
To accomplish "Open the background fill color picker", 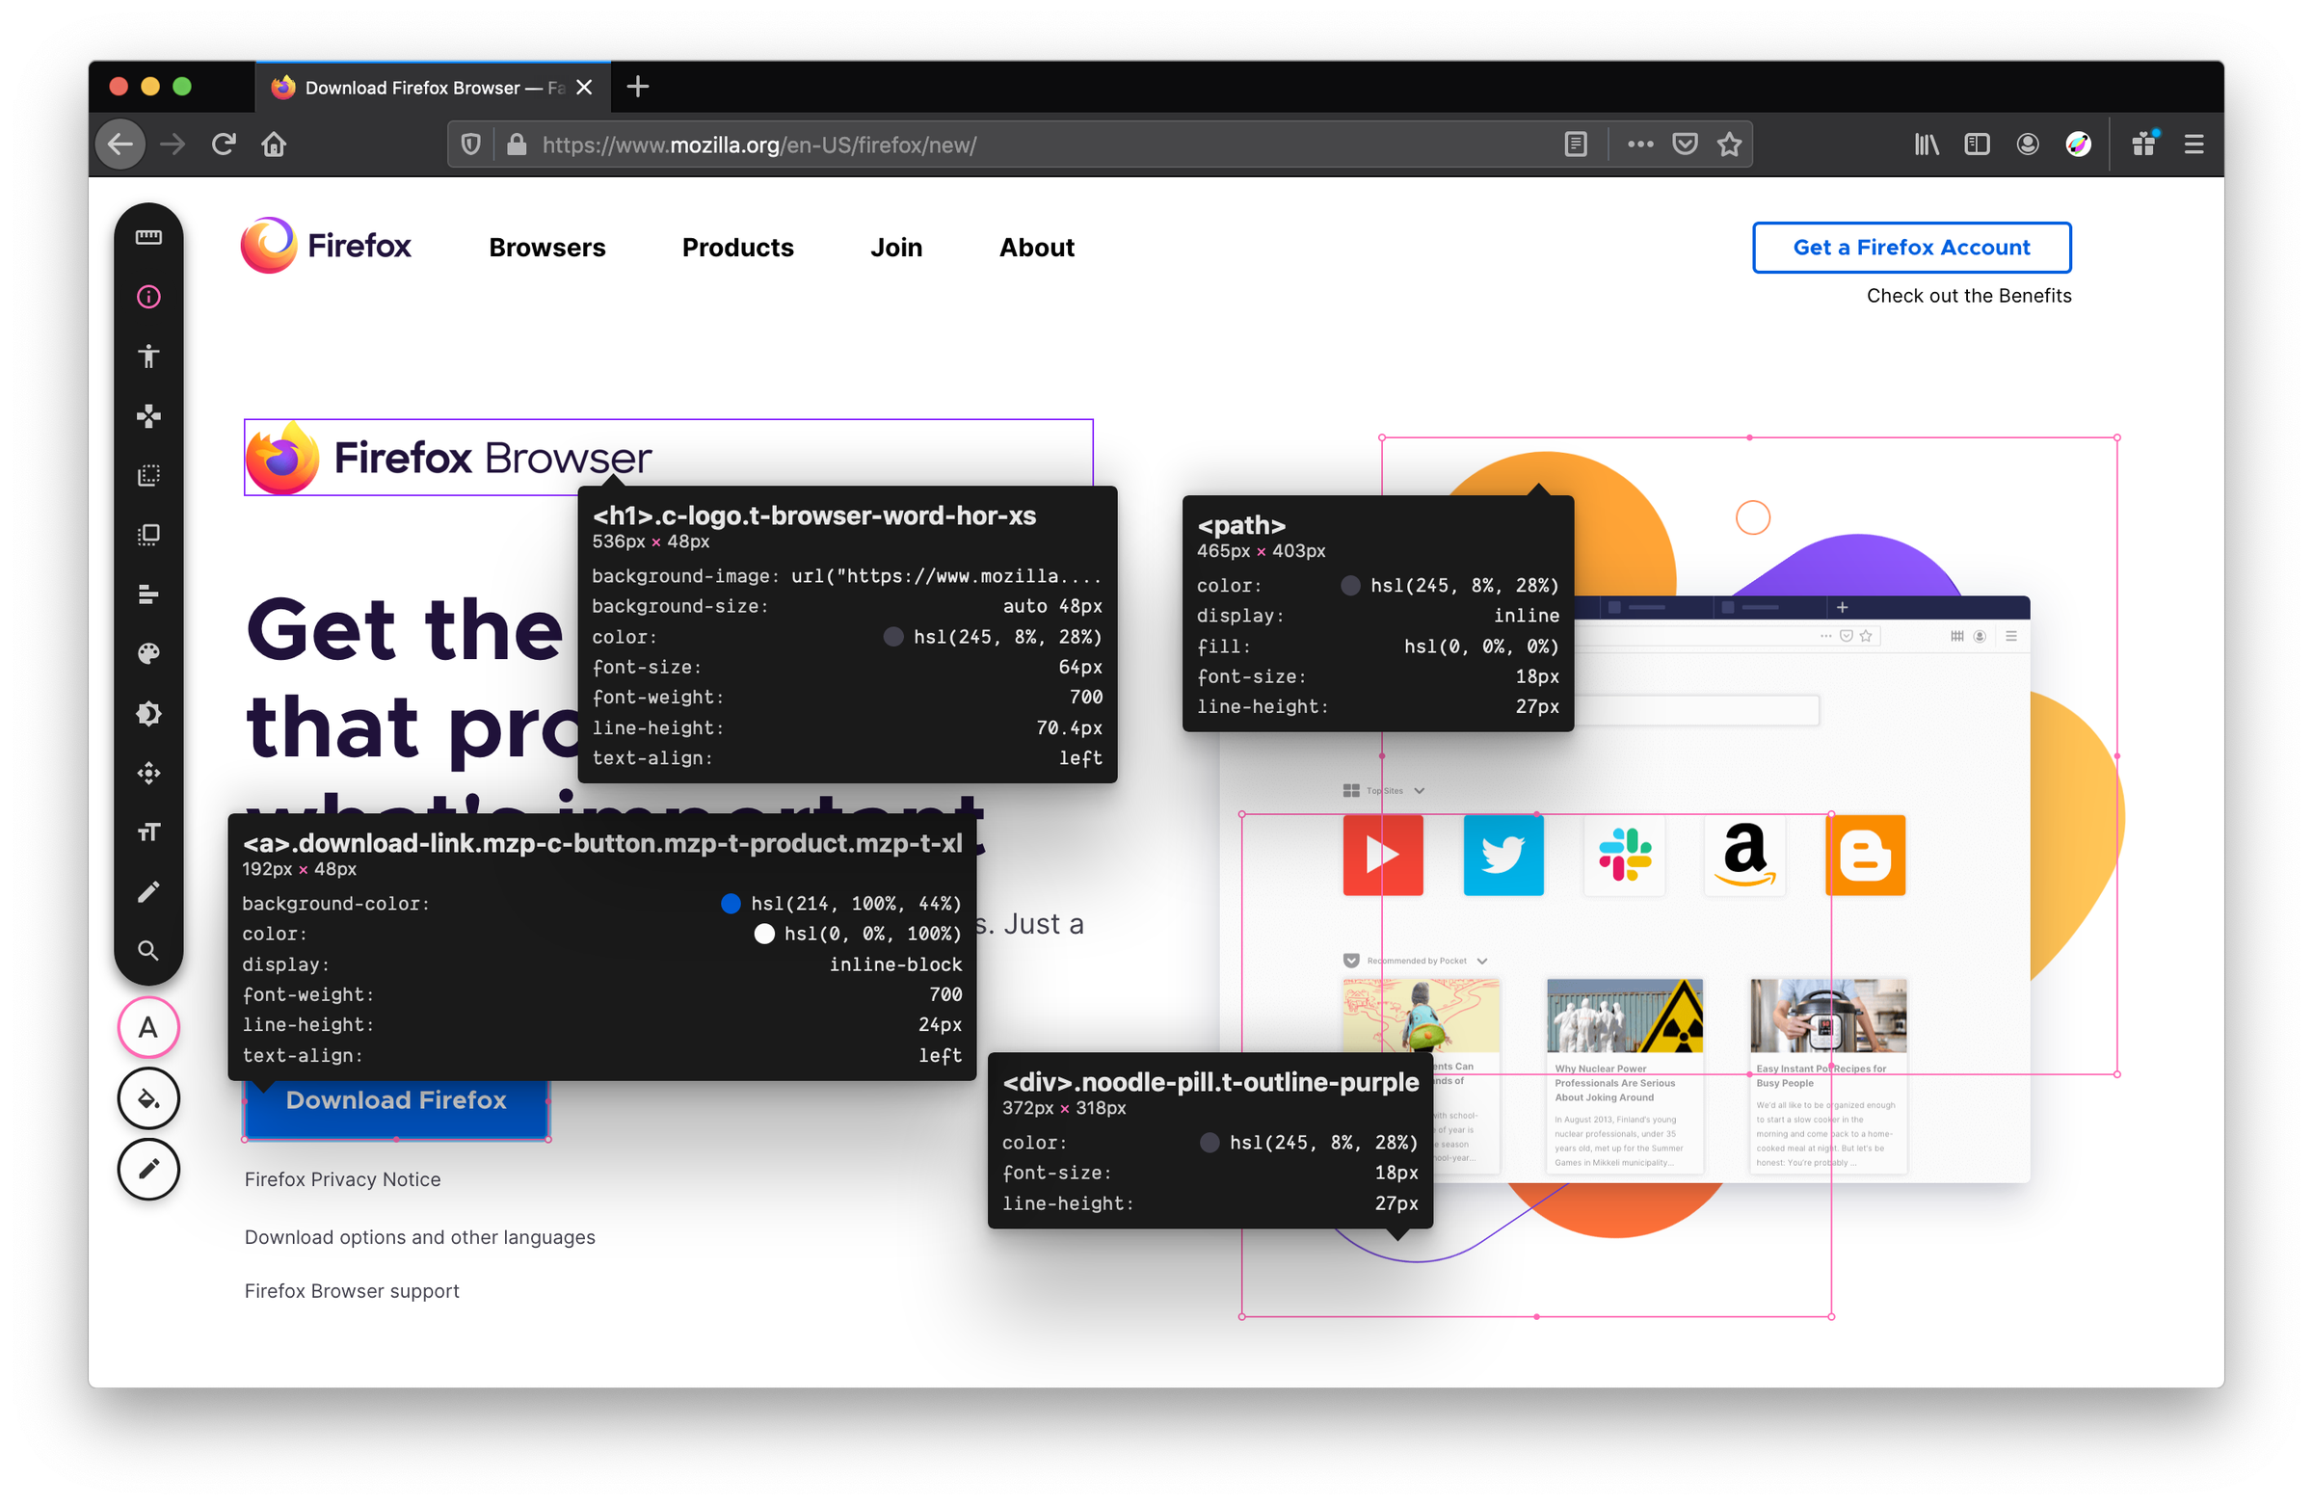I will [x=148, y=1098].
